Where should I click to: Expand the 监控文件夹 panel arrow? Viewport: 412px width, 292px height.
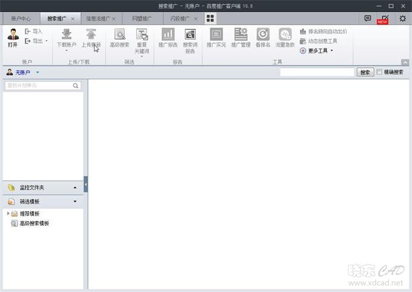[x=75, y=188]
